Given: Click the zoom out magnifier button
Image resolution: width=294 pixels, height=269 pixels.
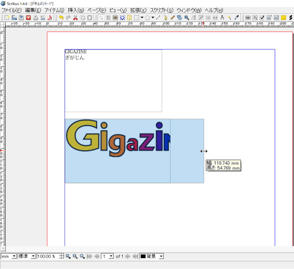Looking at the screenshot, I should click(68, 256).
